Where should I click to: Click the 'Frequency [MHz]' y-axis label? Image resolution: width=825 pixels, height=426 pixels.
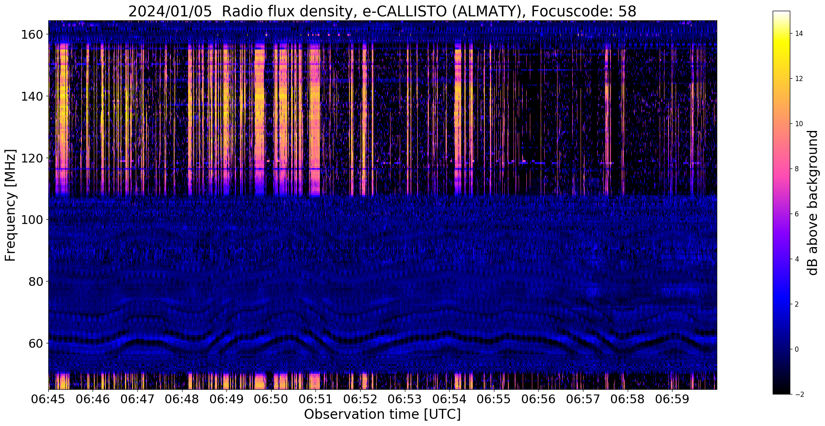pyautogui.click(x=10, y=205)
